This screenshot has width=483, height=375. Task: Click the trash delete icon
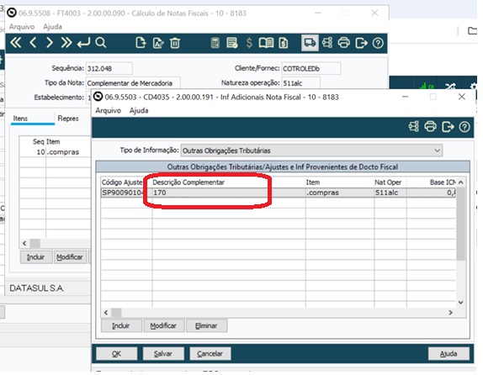coord(175,43)
